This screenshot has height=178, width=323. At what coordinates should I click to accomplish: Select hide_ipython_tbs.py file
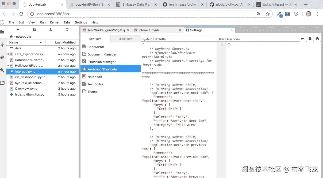click(x=43, y=94)
